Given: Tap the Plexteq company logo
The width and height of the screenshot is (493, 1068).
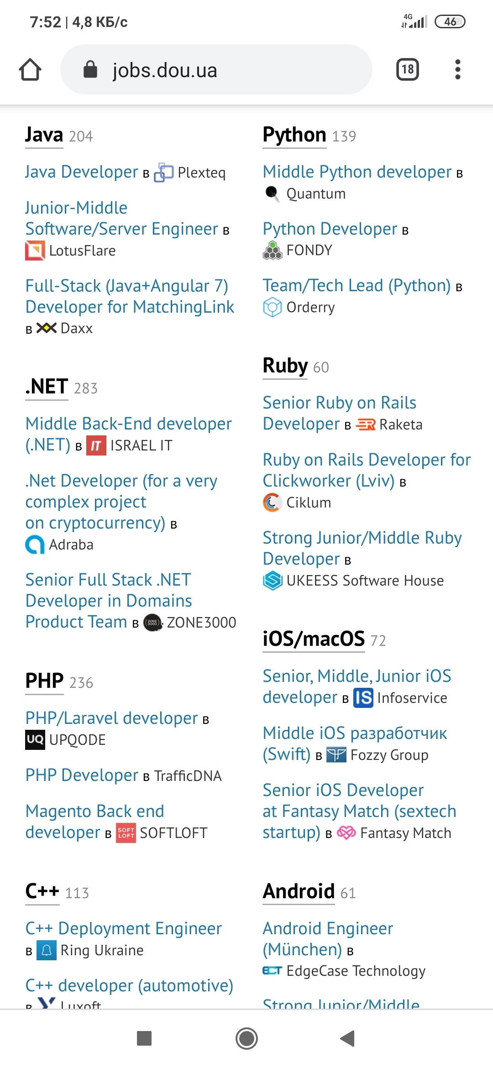Looking at the screenshot, I should (x=164, y=173).
